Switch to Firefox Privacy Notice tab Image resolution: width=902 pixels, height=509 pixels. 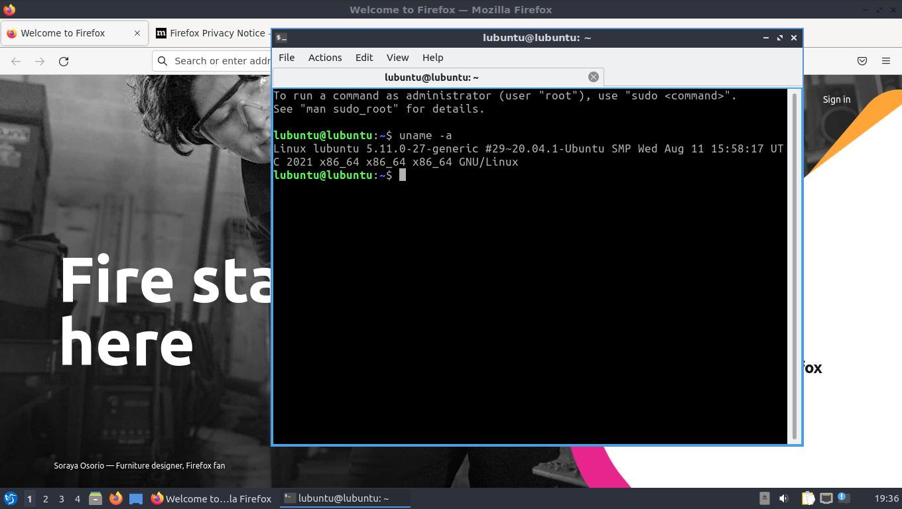(x=211, y=33)
